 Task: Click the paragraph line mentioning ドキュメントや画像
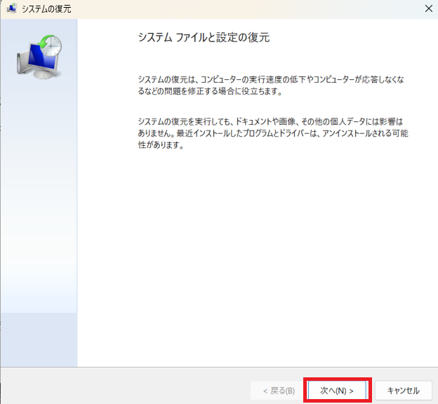271,121
